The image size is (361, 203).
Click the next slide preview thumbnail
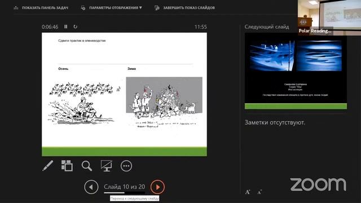296,71
